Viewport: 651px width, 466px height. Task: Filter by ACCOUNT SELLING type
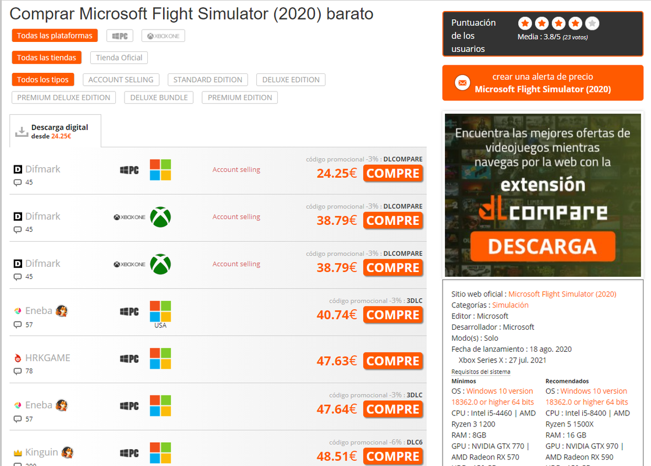(121, 80)
